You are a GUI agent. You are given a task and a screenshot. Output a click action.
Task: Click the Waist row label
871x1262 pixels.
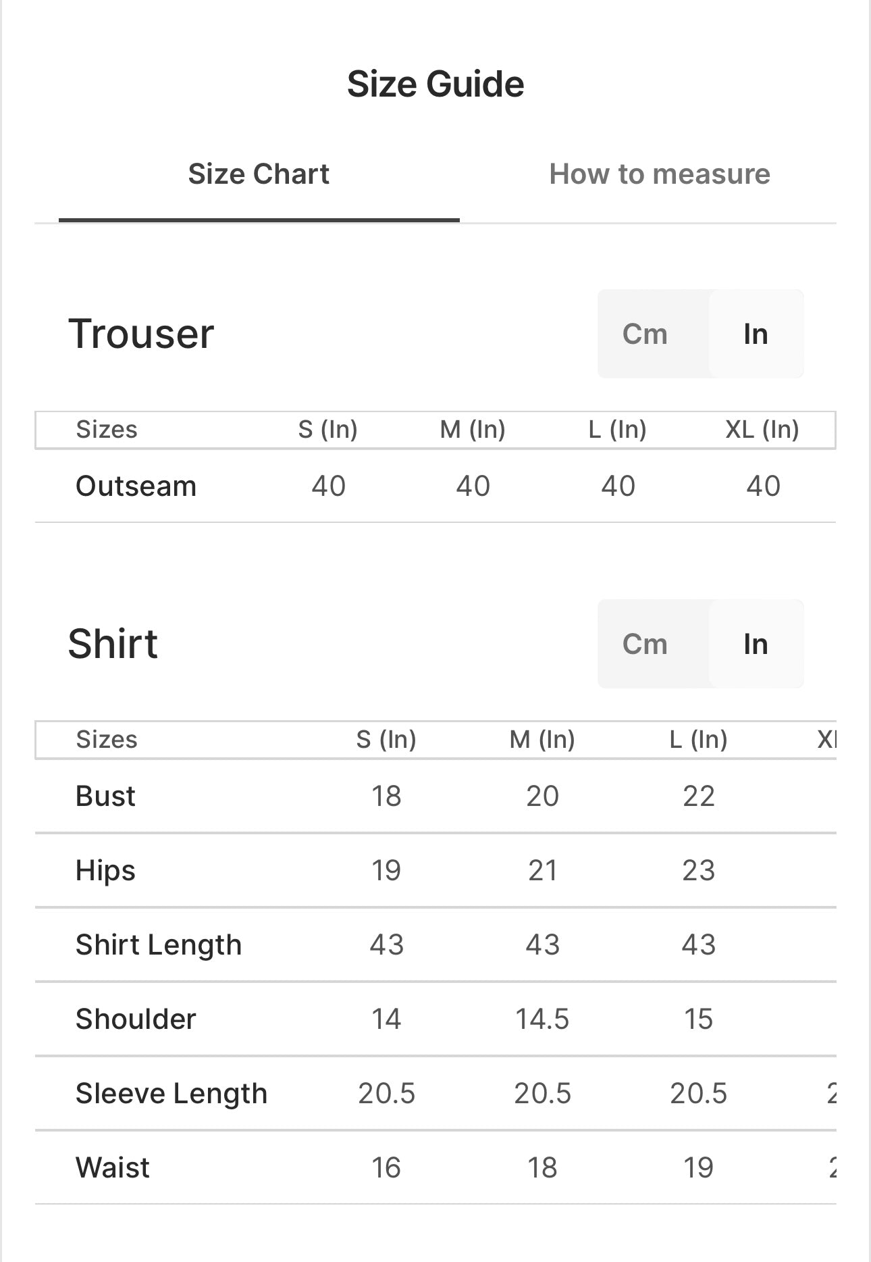[113, 1167]
